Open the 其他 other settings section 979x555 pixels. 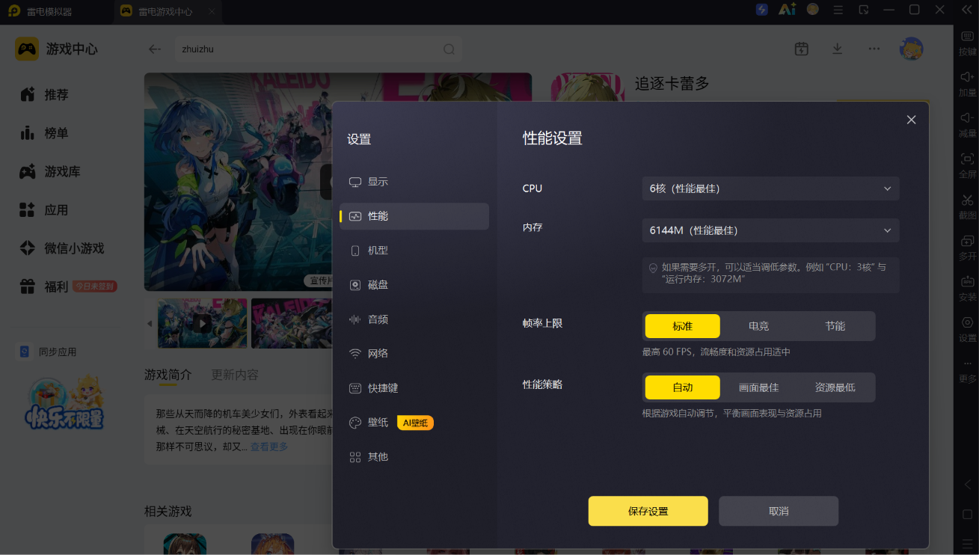click(x=414, y=457)
